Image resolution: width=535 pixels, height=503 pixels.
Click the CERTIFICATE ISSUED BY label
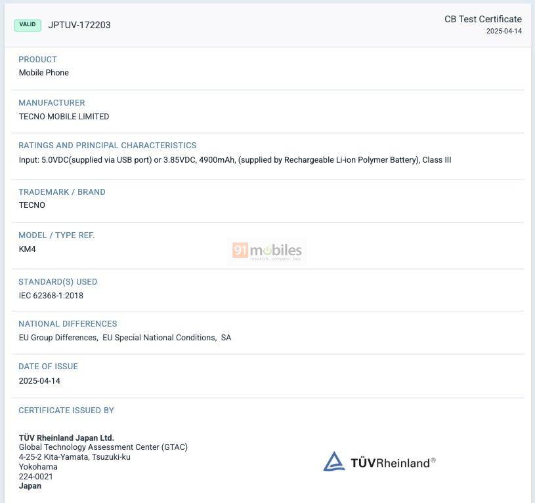tap(66, 411)
